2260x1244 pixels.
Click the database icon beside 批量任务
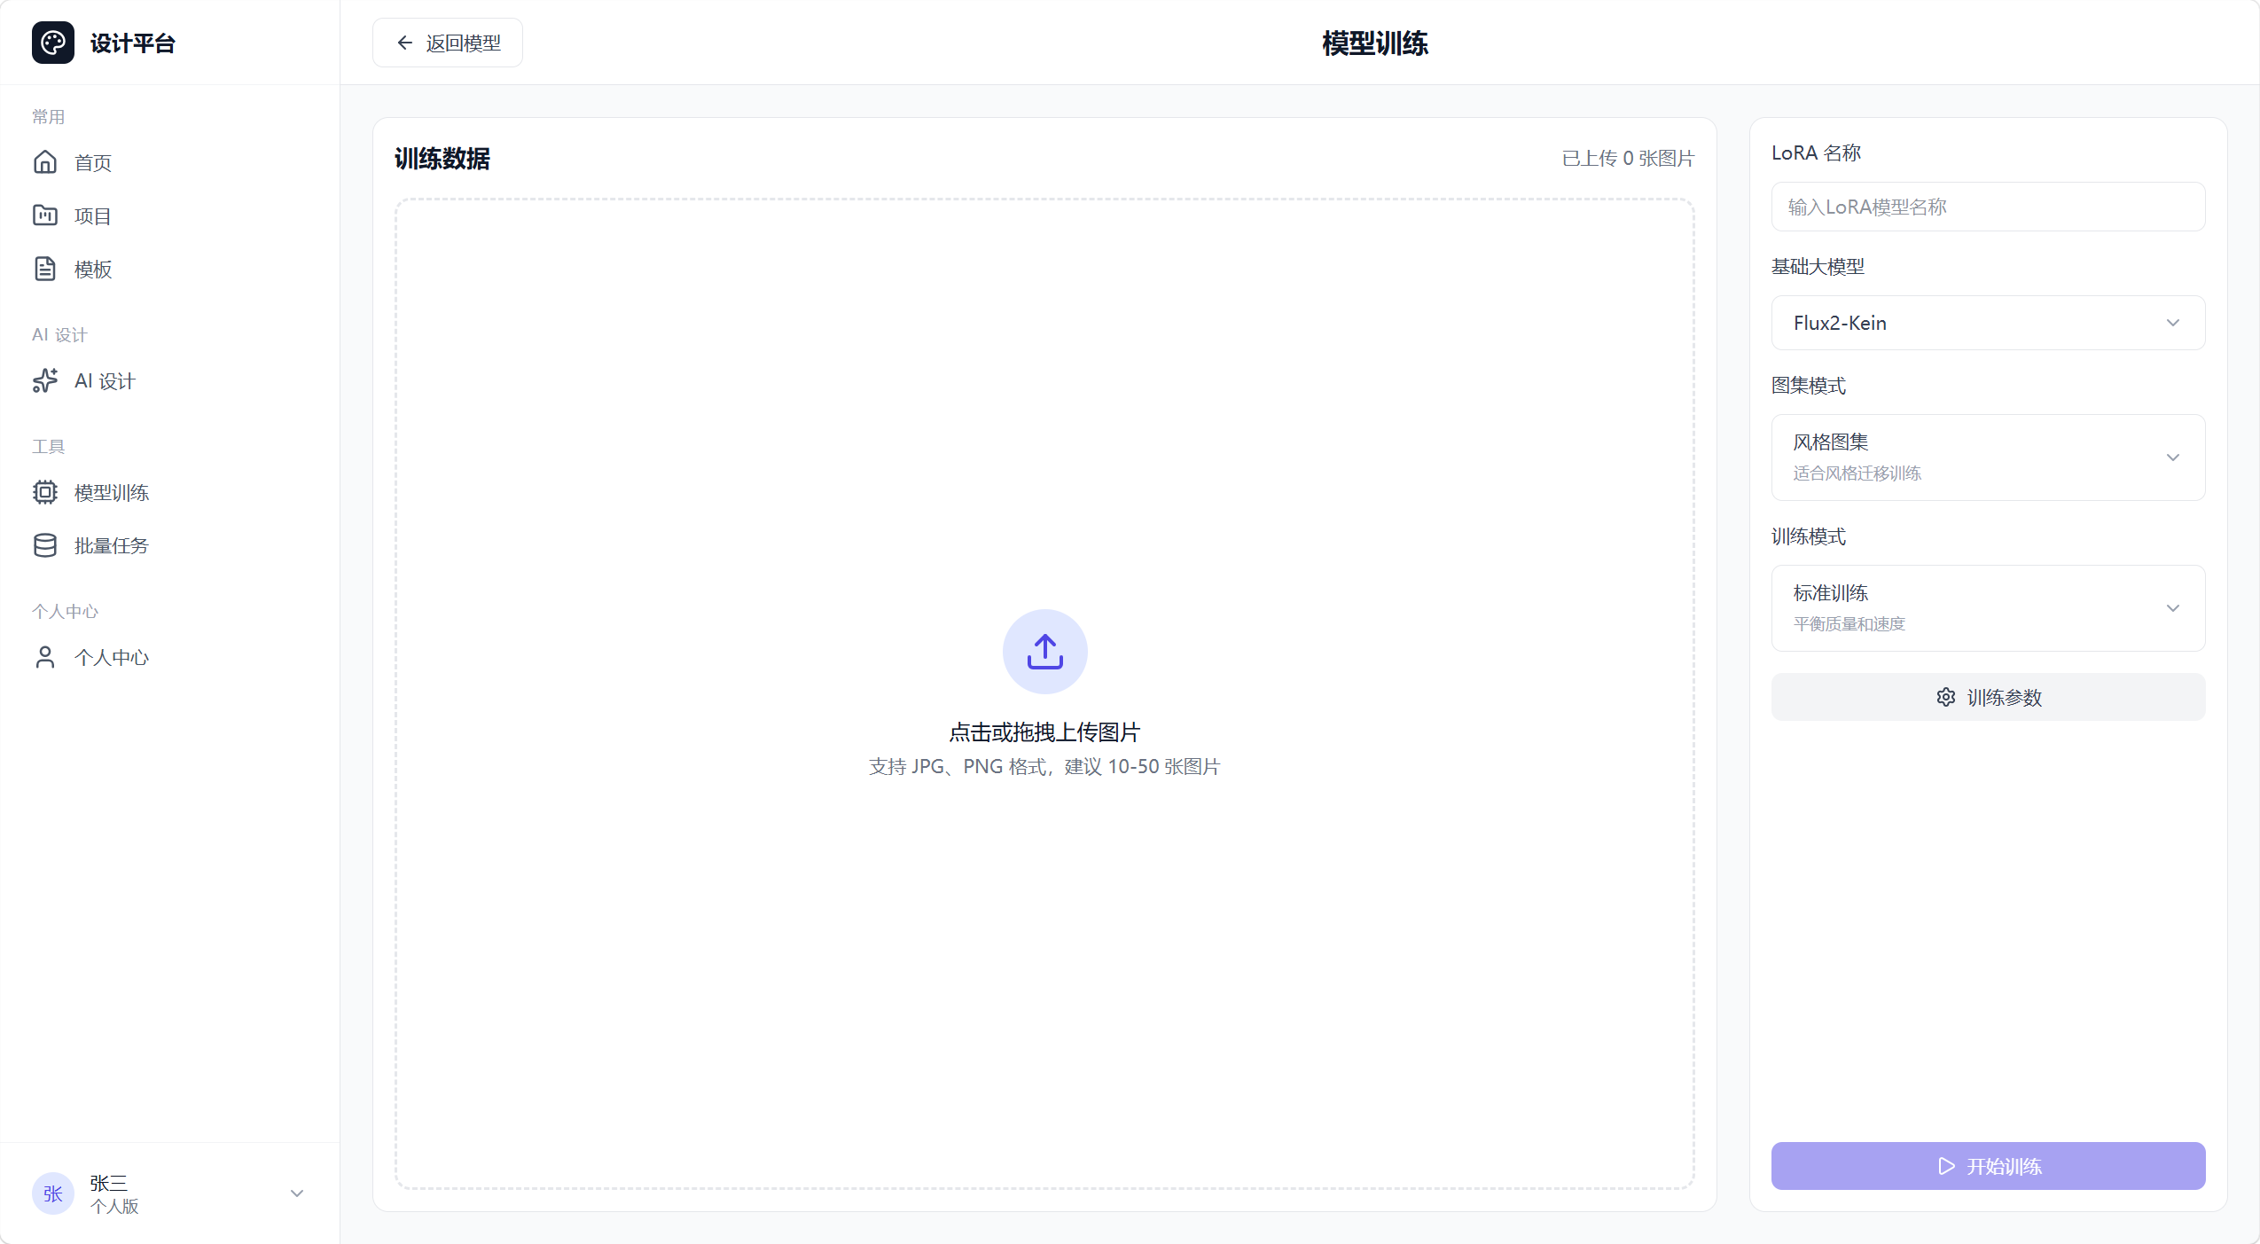(45, 545)
